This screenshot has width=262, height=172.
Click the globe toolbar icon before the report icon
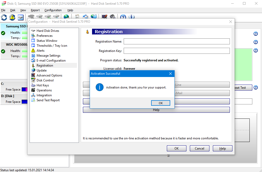pyautogui.click(x=66, y=16)
